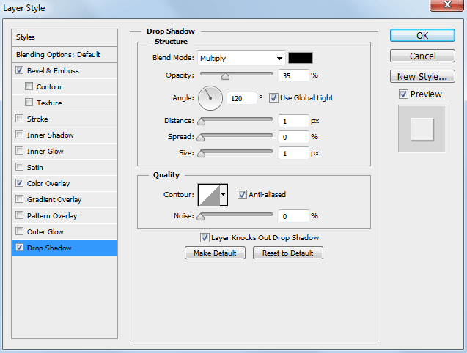Click the black shadow color swatch

pos(301,58)
